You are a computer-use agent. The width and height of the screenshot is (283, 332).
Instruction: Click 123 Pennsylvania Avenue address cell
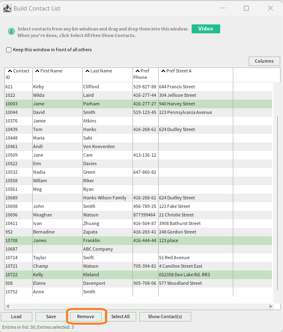(196, 112)
